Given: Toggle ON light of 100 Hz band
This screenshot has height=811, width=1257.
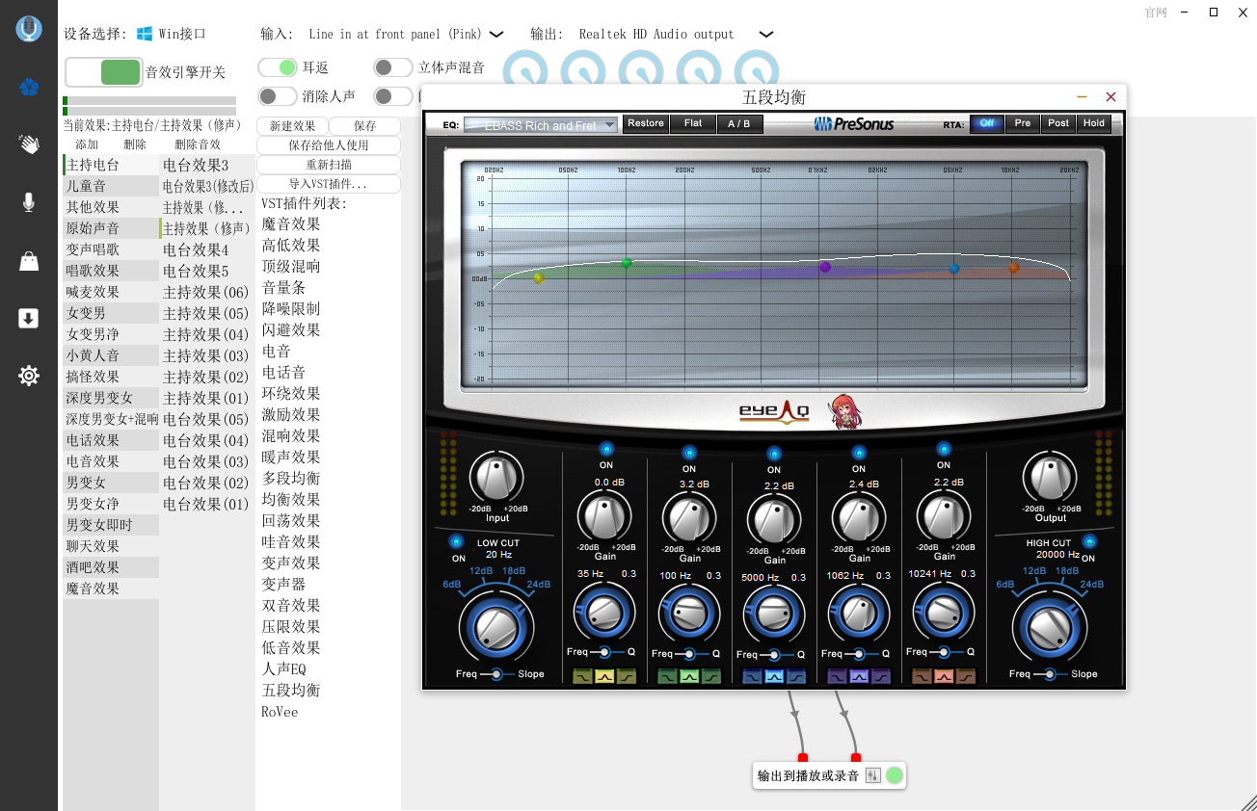Looking at the screenshot, I should [x=689, y=452].
